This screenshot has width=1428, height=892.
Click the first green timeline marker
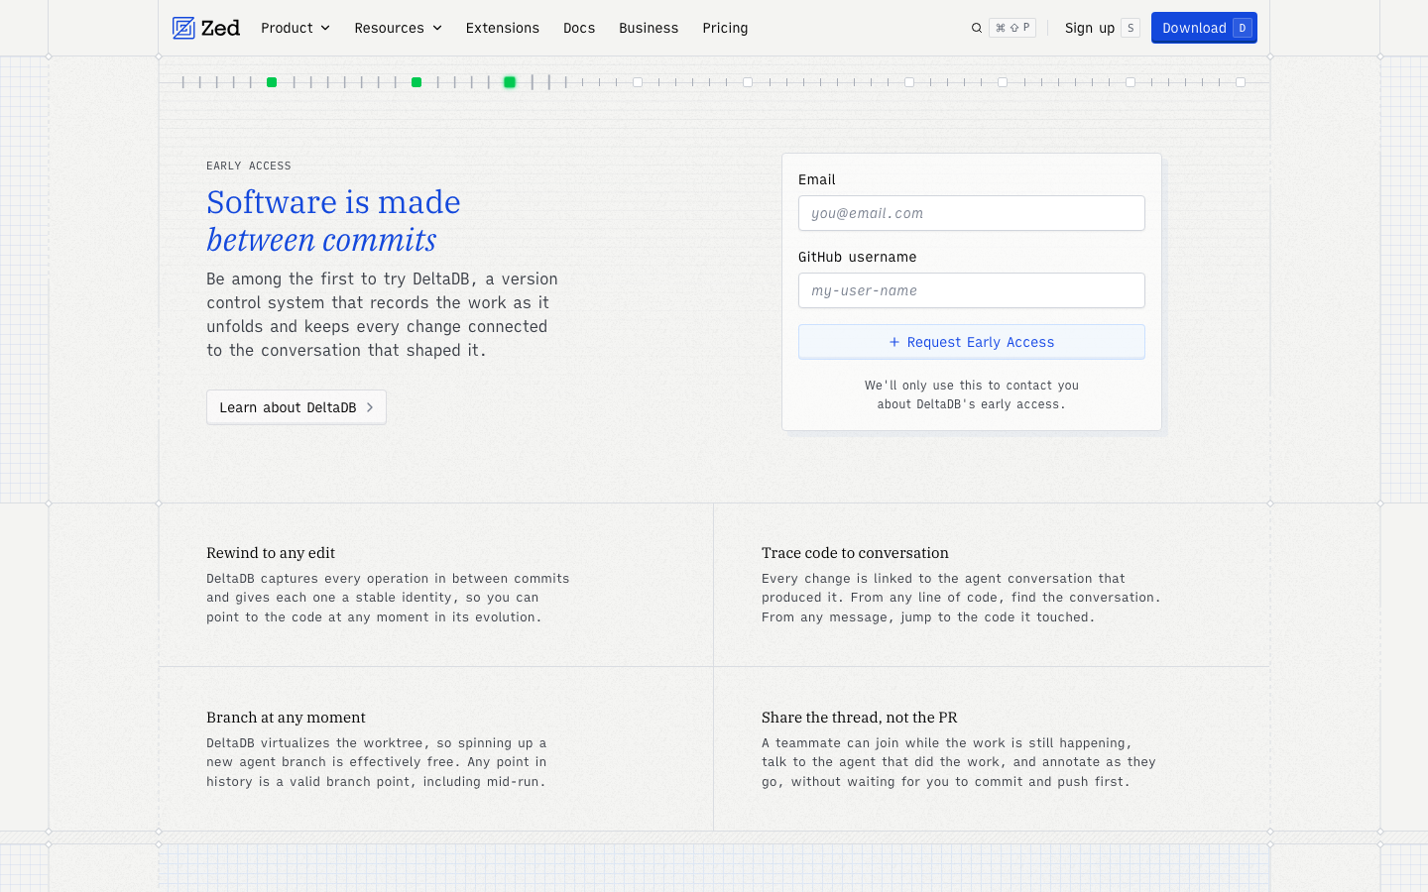pyautogui.click(x=272, y=82)
